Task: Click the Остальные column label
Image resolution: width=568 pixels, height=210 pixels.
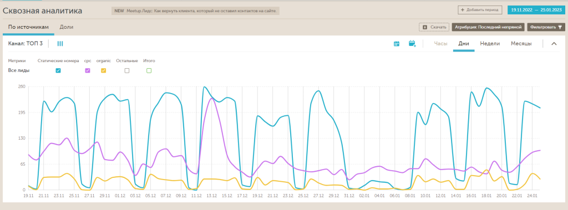Action: pos(127,61)
